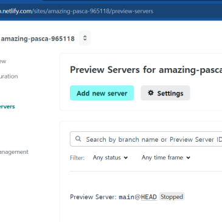Screen dimensions: 222x222
Task: Click the Preview Servers page heading
Action: (x=146, y=70)
